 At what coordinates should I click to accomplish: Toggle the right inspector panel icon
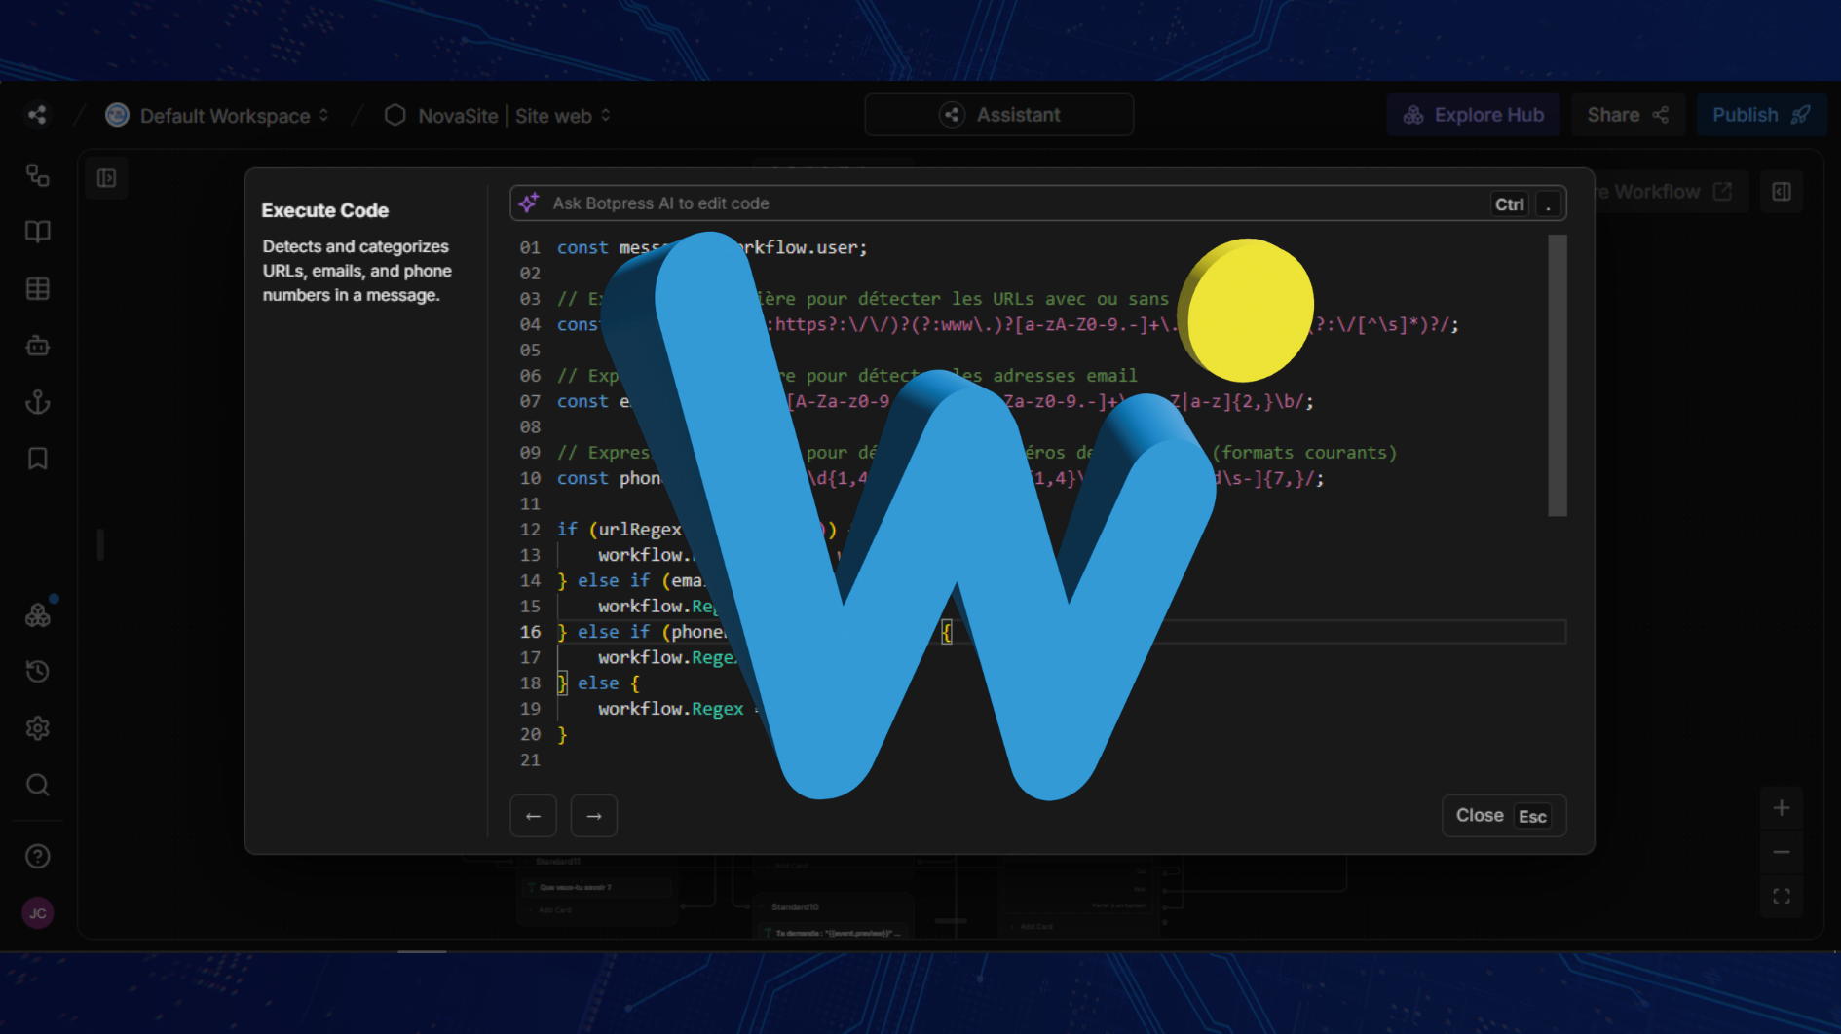[x=1782, y=192]
